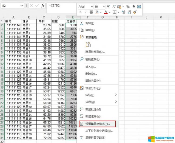Click the Increase Decimal icon

[x=124, y=12]
